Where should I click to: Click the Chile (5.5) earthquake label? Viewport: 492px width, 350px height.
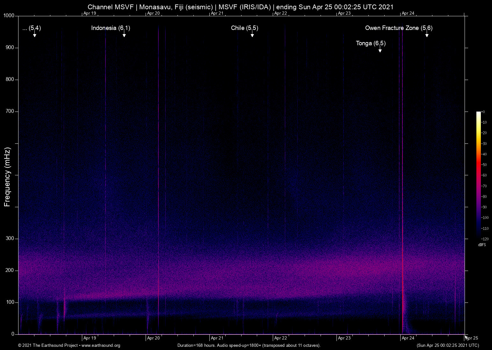[x=244, y=28]
